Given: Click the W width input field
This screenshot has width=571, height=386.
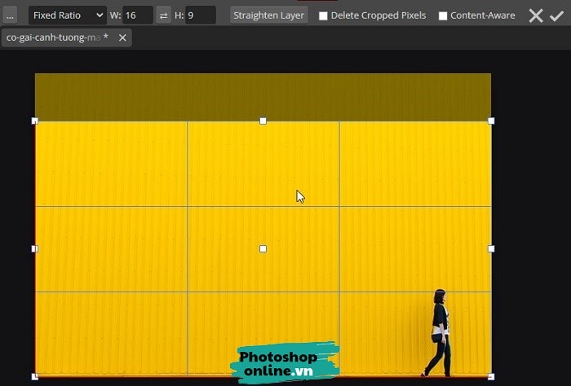Looking at the screenshot, I should (137, 15).
